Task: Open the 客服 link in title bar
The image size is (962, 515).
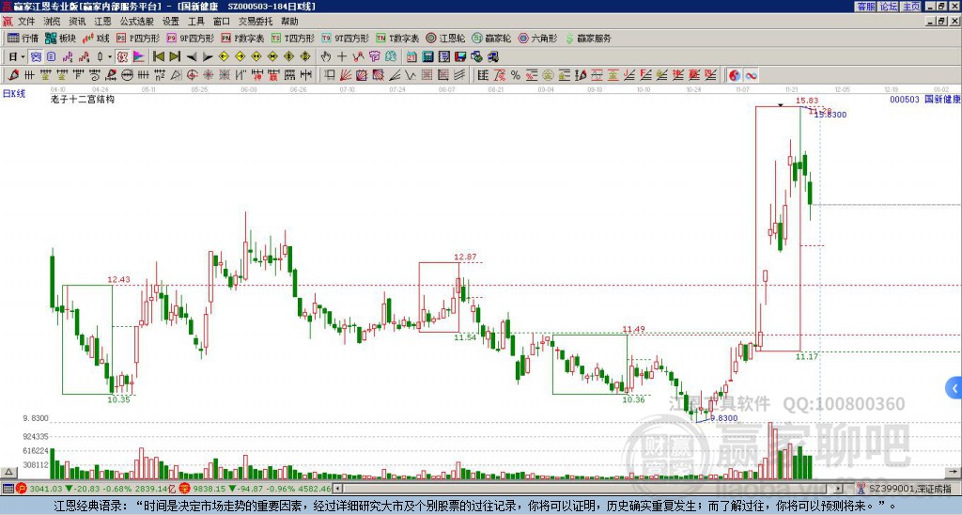Action: pos(865,7)
